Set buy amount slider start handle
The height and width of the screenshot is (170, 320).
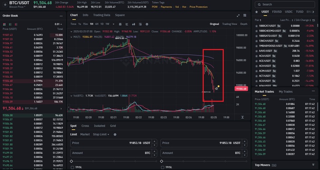pos(71,161)
